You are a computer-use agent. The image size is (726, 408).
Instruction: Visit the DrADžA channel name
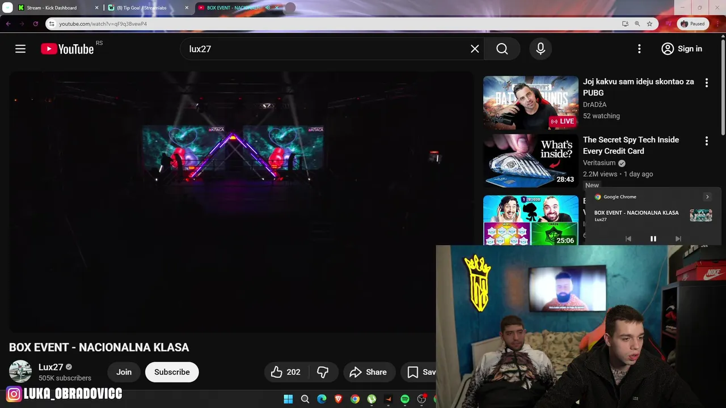(x=595, y=104)
